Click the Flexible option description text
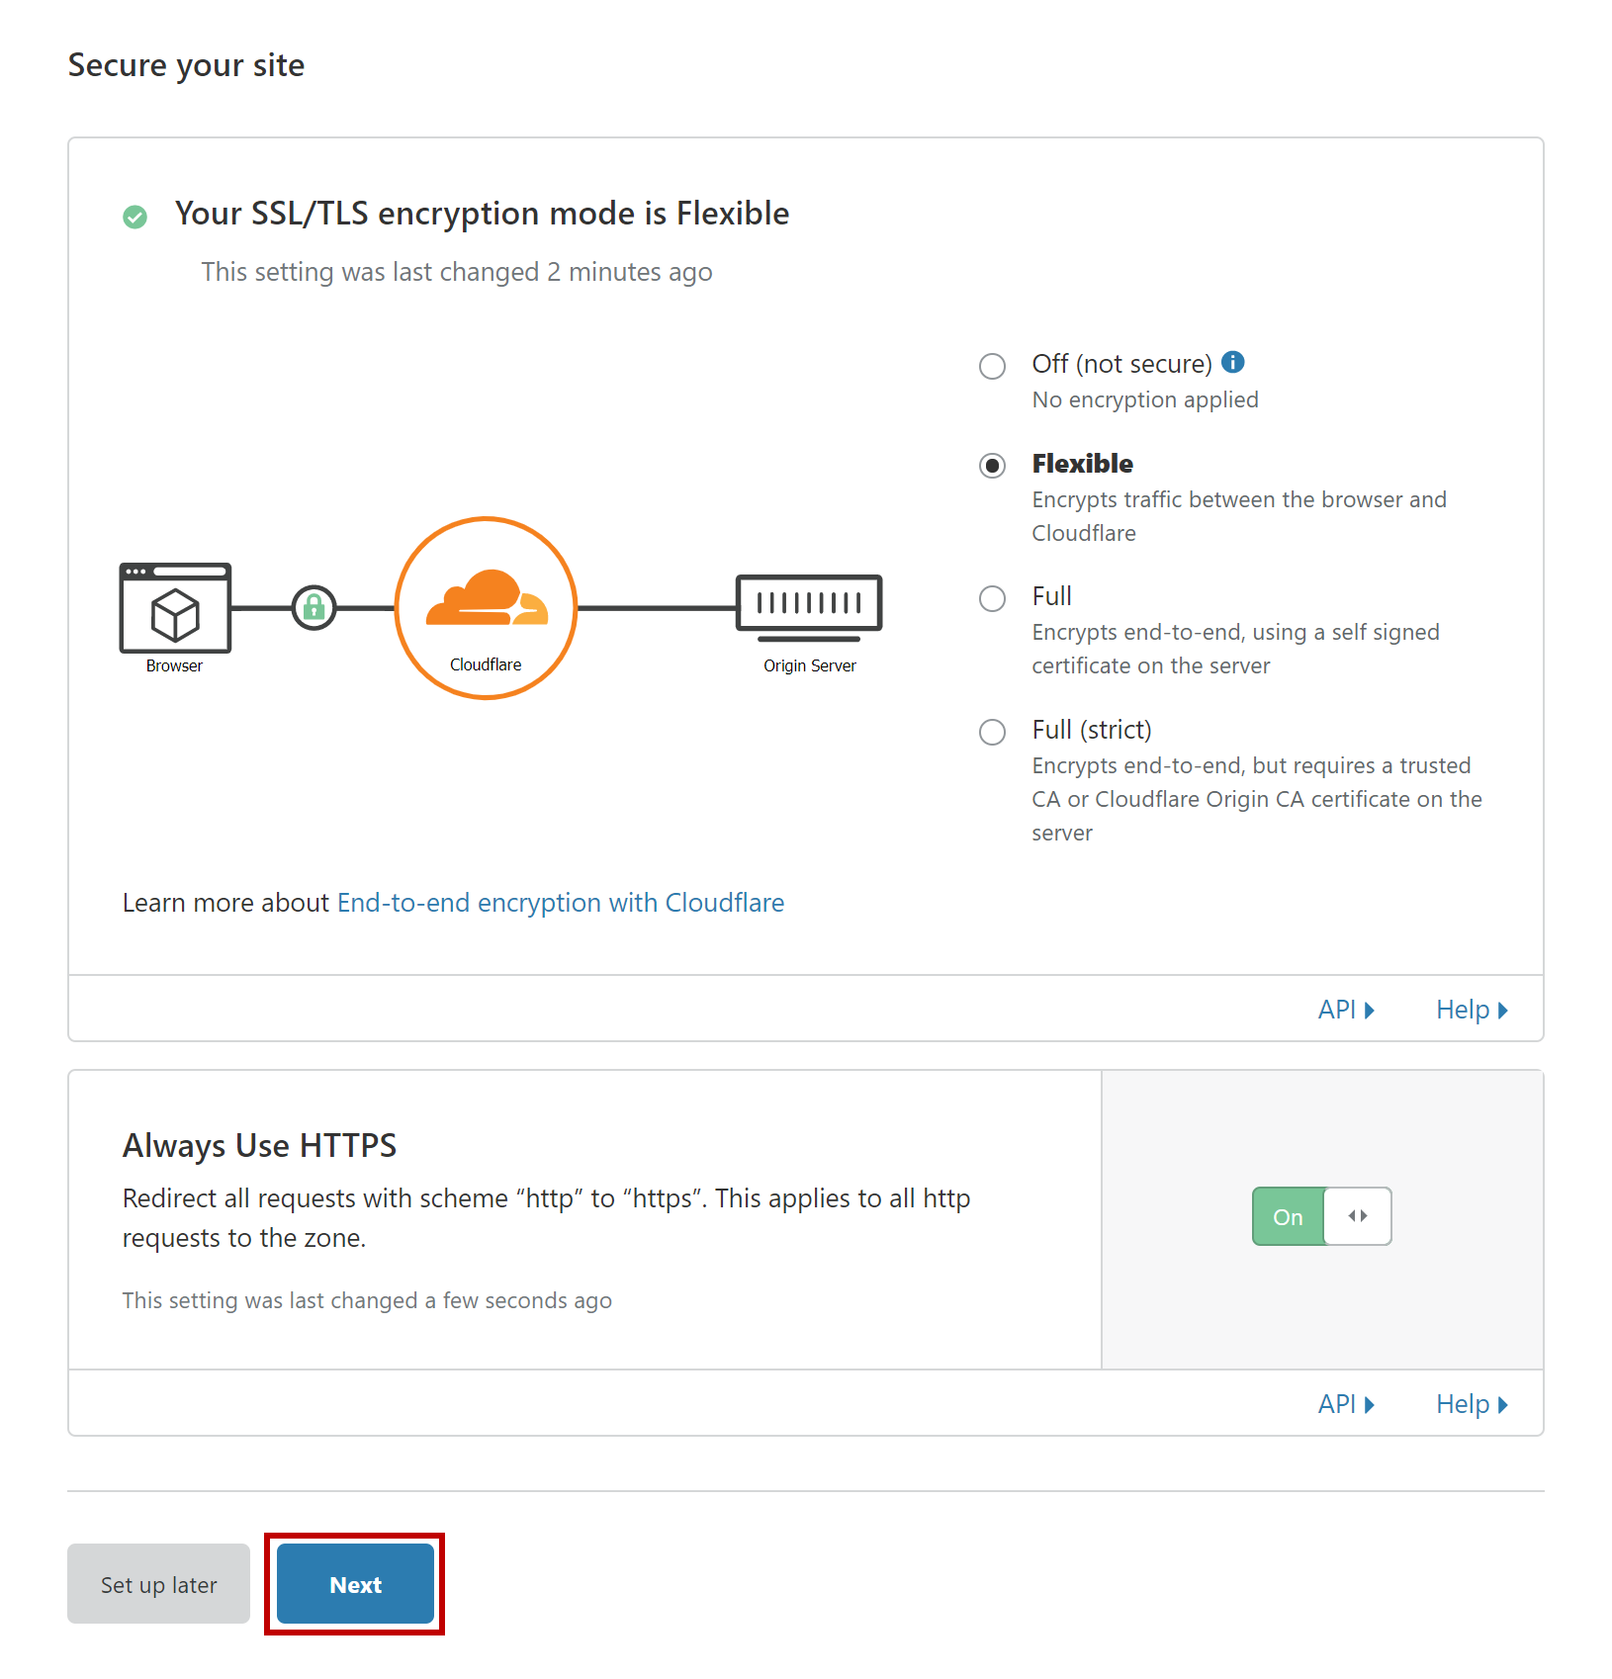Image resolution: width=1612 pixels, height=1679 pixels. click(x=1238, y=516)
